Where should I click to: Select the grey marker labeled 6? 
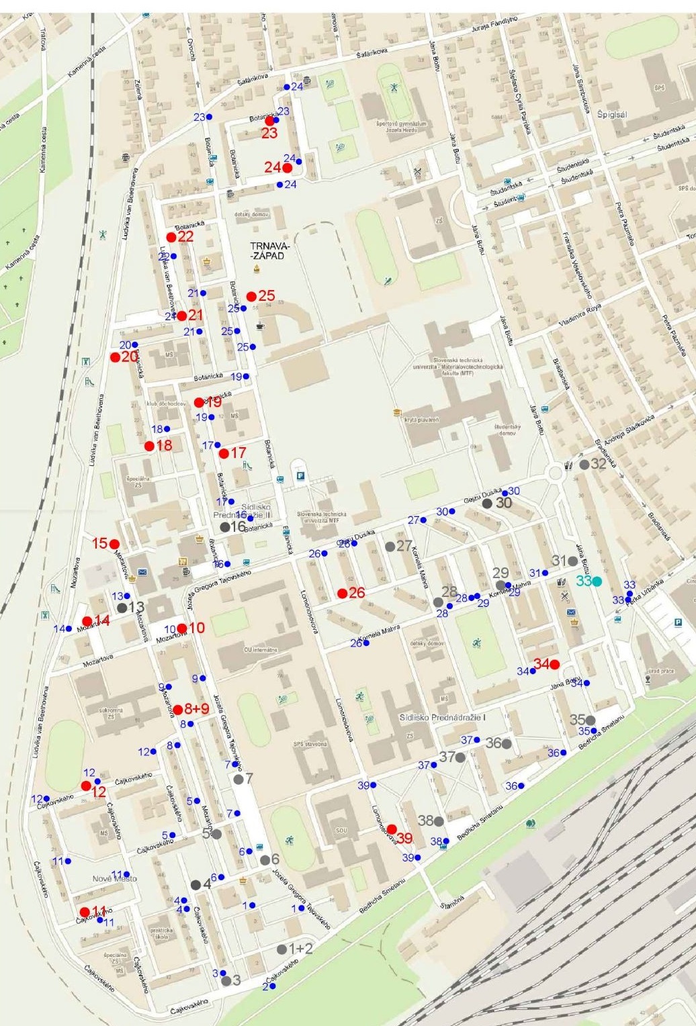point(265,859)
